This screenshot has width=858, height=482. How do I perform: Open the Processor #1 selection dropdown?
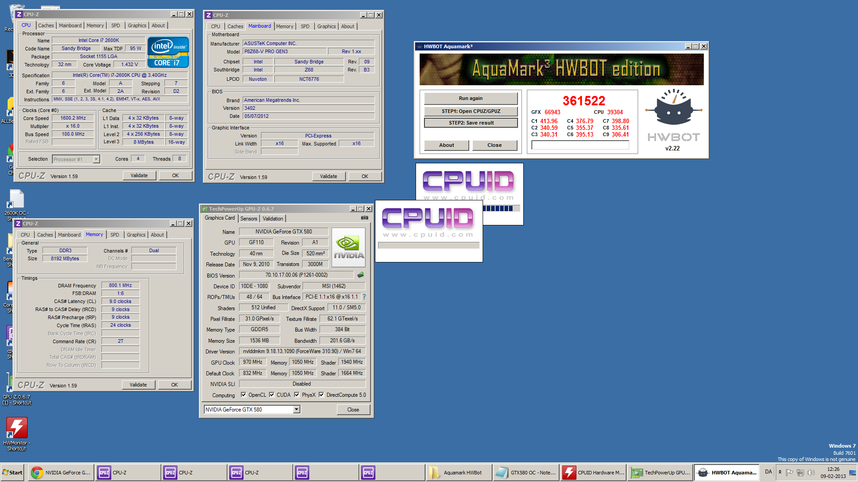click(96, 159)
